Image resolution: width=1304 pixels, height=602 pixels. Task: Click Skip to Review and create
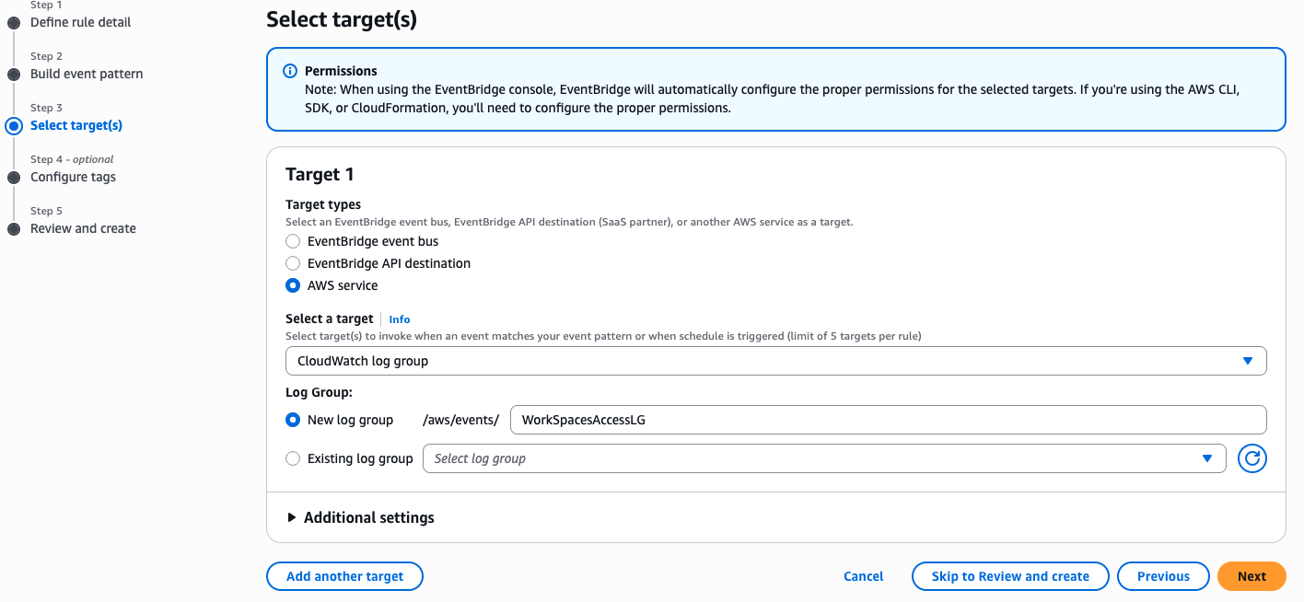[1010, 576]
